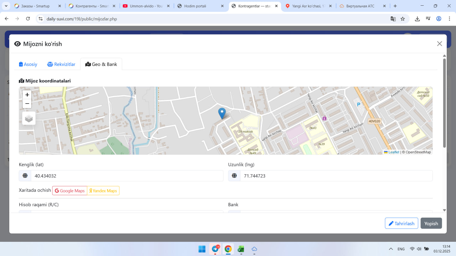The height and width of the screenshot is (256, 456).
Task: Click the purple shop icon on map
Action: [324, 118]
